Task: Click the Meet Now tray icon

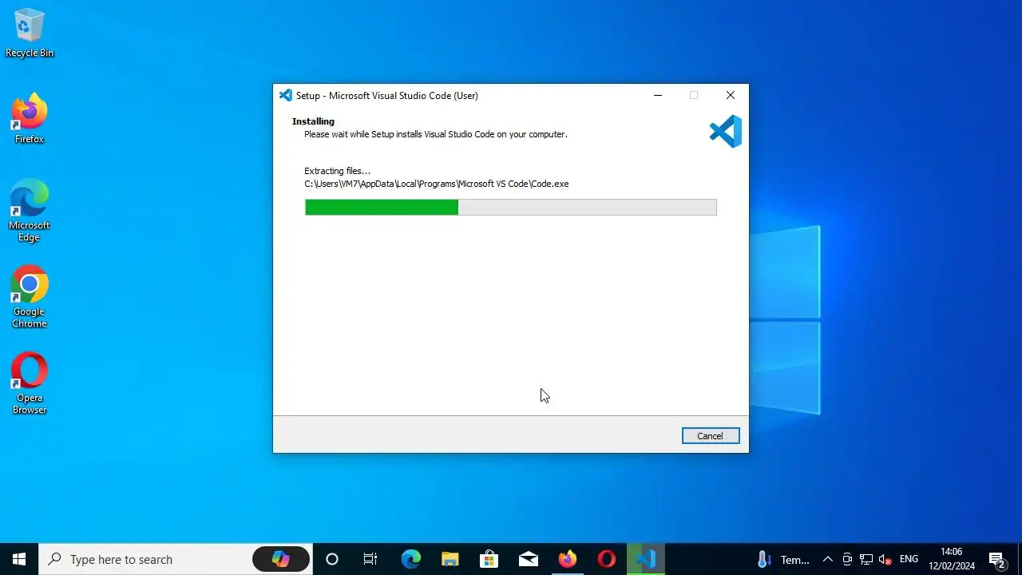Action: (847, 559)
